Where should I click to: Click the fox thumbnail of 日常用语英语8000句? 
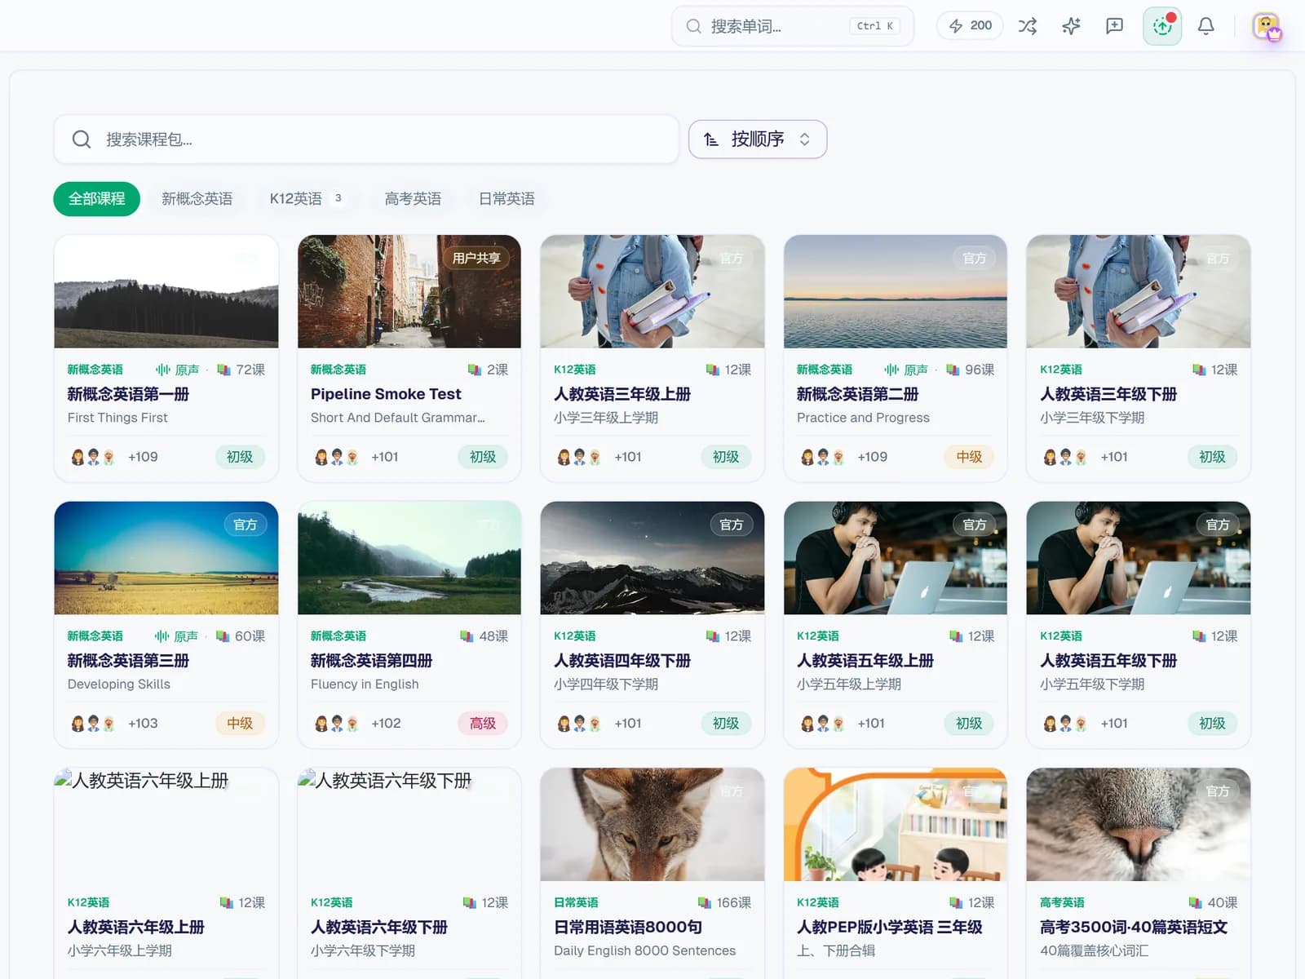pos(652,824)
